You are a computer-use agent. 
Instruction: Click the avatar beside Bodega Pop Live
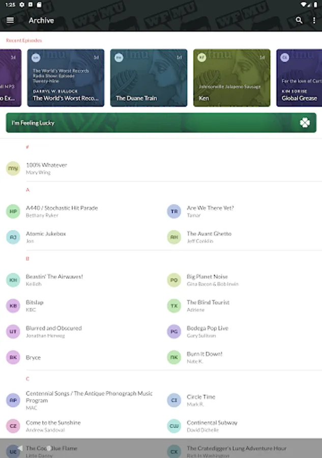174,331
